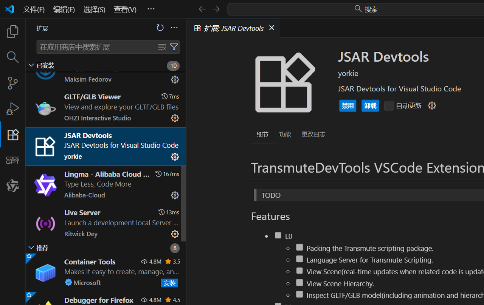Switch to the 功能 tab
The image size is (484, 305).
coord(285,135)
